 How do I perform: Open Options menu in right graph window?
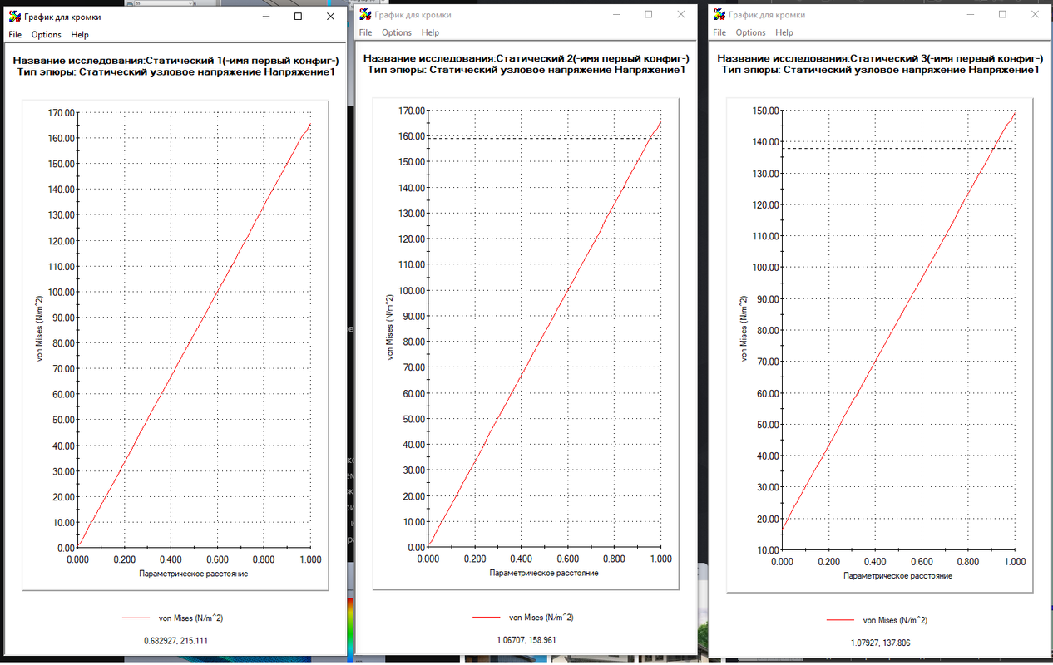[750, 32]
